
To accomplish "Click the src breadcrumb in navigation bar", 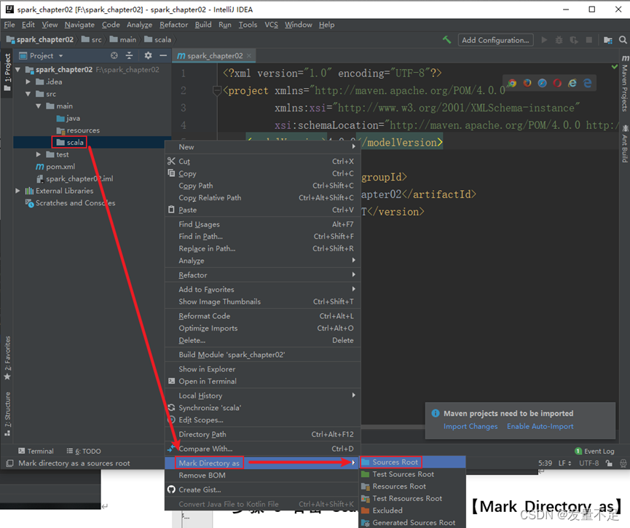I will tap(92, 39).
